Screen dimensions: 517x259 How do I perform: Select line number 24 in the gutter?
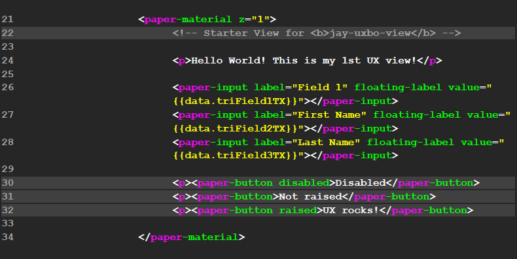(x=8, y=60)
